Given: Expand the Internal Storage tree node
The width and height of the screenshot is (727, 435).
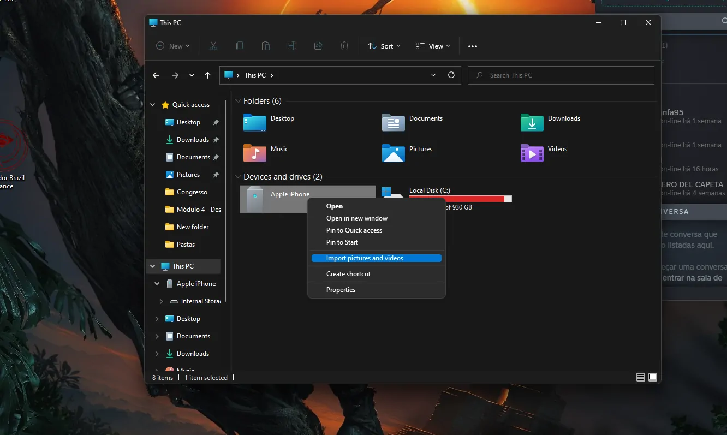Looking at the screenshot, I should click(x=161, y=301).
